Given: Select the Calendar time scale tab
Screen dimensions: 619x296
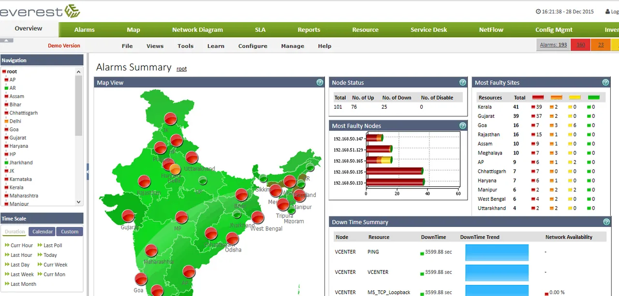Looking at the screenshot, I should pyautogui.click(x=42, y=232).
